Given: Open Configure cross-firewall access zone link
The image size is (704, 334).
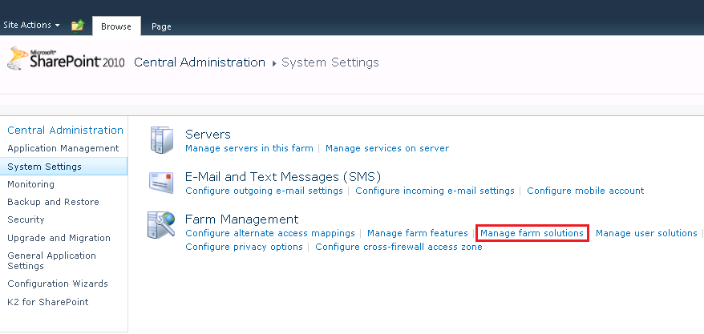Looking at the screenshot, I should [x=399, y=247].
